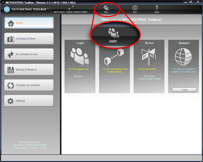Click the map icon beside Get Maps
The height and width of the screenshot is (162, 203).
pyautogui.click(x=11, y=39)
